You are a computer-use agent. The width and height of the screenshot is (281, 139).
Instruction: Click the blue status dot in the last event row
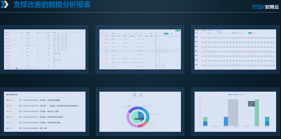(7, 128)
